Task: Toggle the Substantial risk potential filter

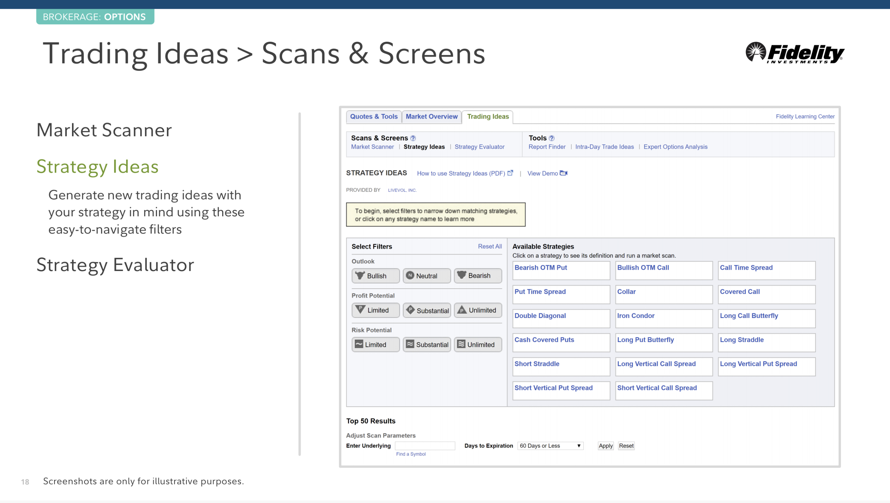Action: (427, 344)
